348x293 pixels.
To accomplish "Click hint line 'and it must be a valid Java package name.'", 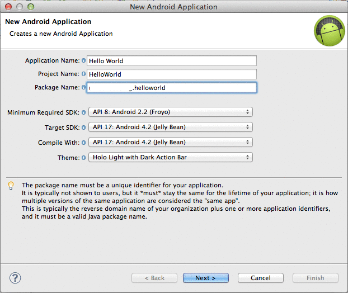I will coord(84,216).
